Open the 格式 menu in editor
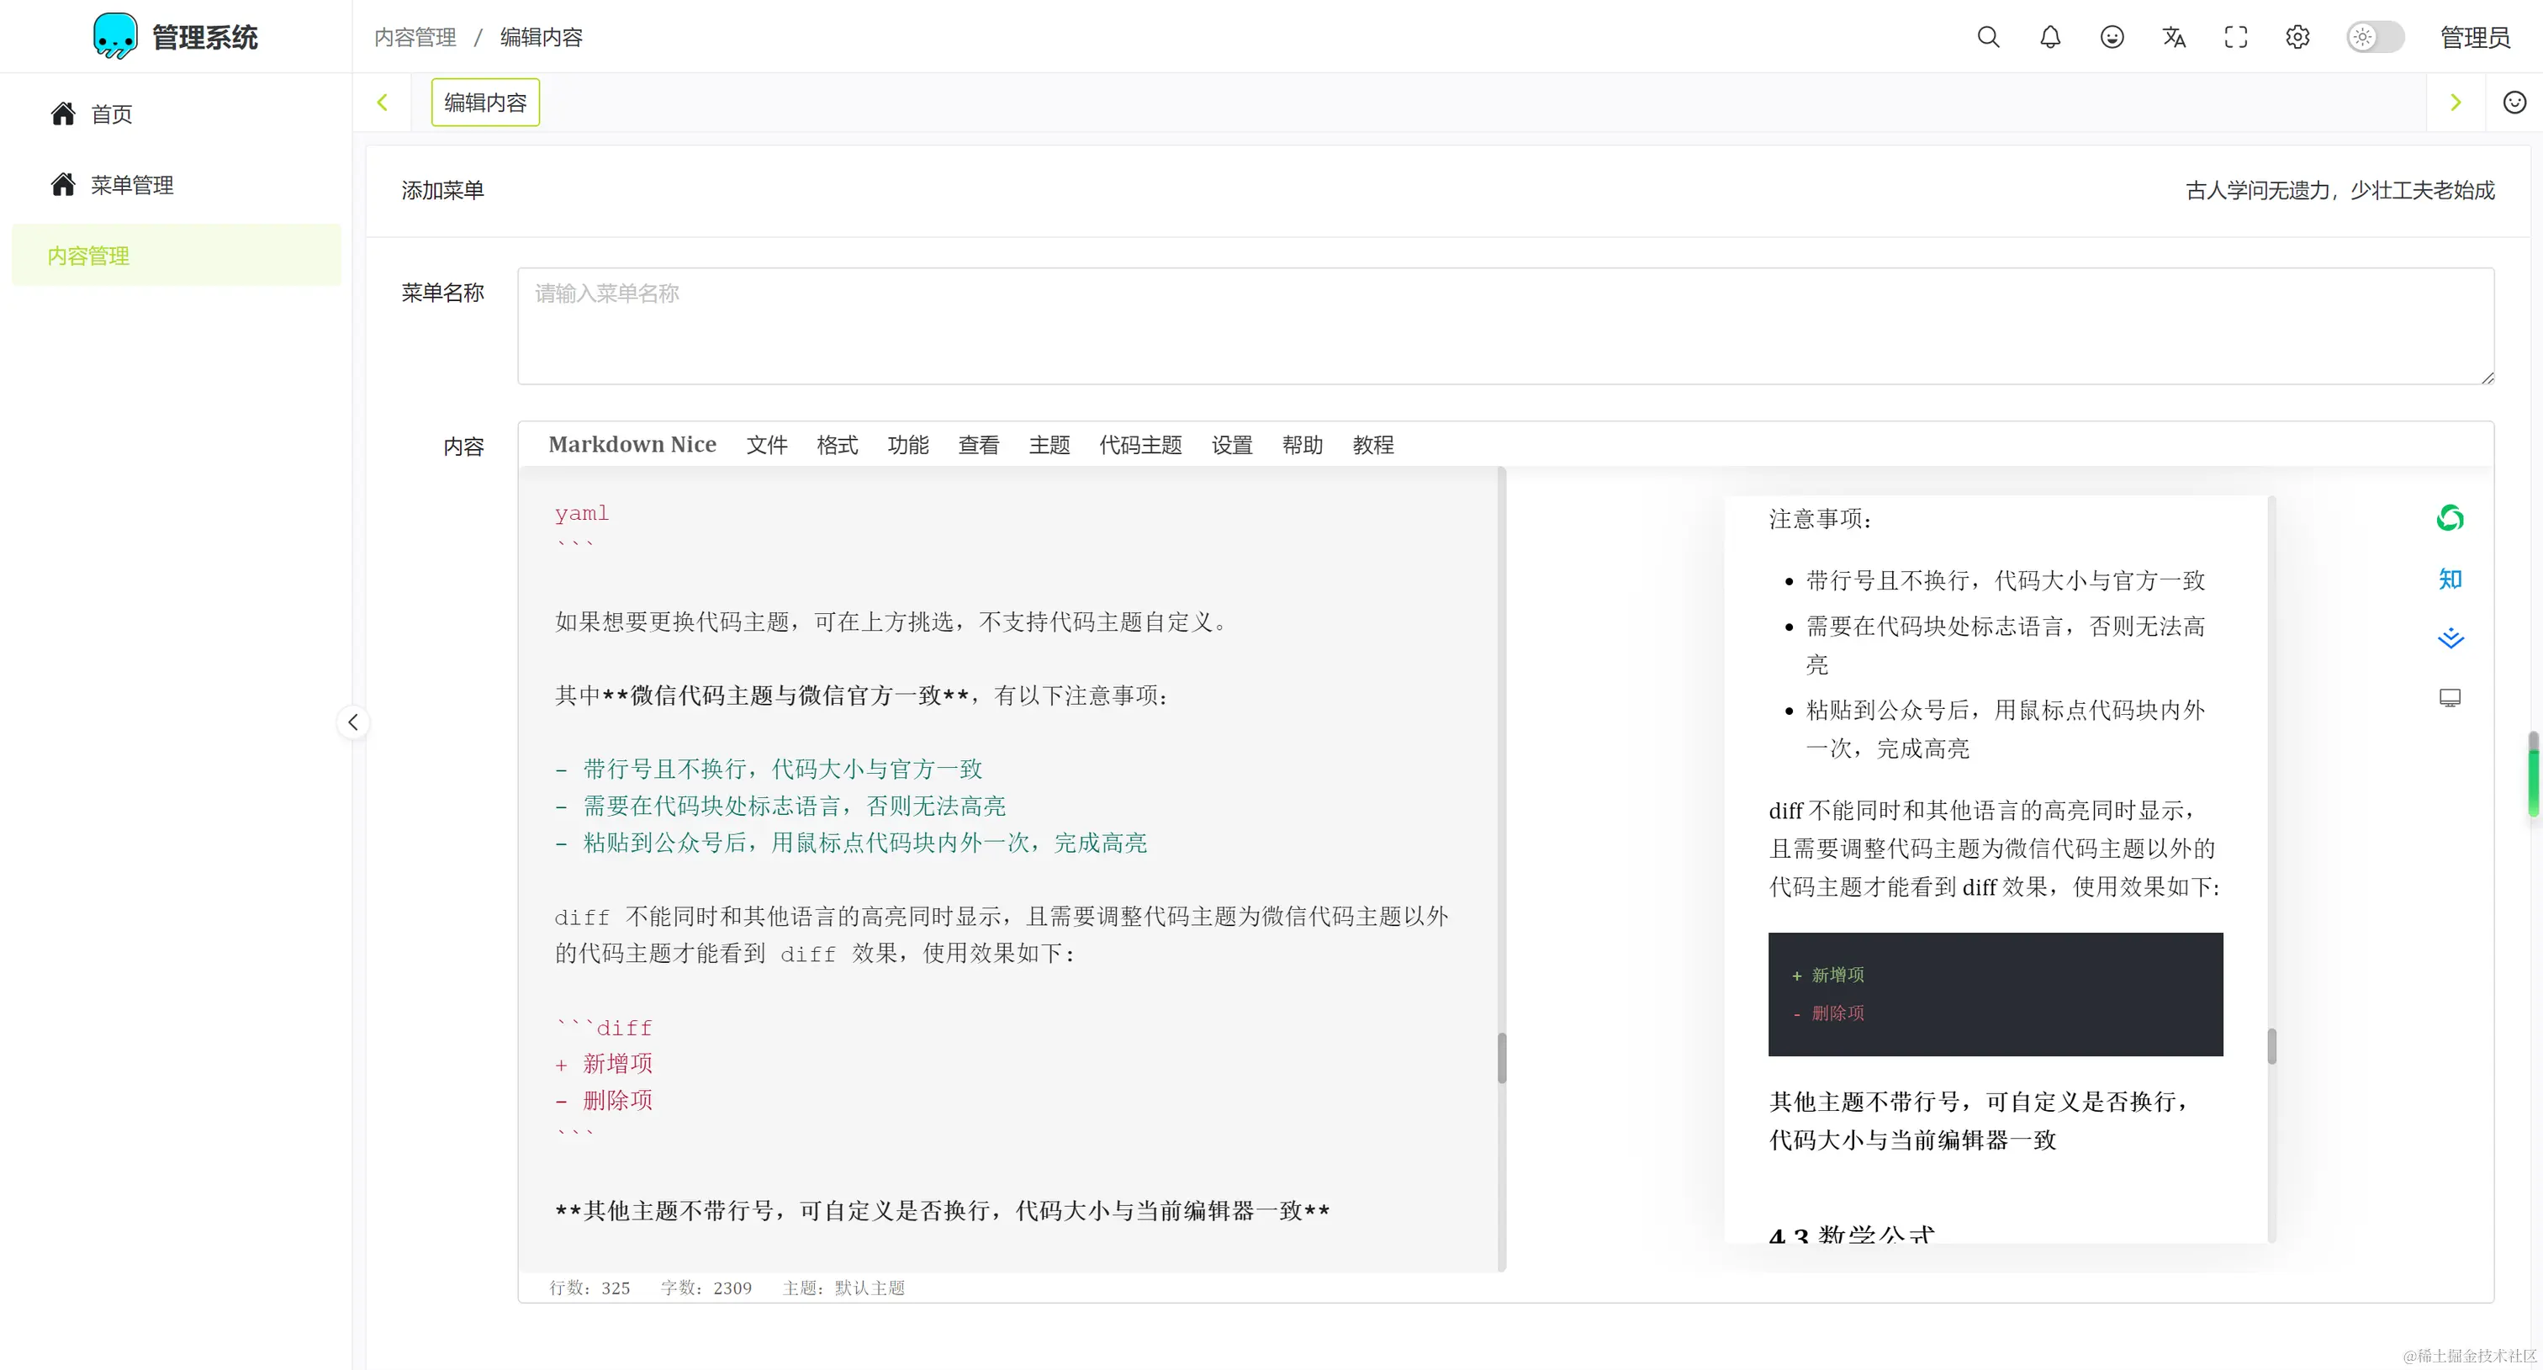2543x1370 pixels. [837, 445]
